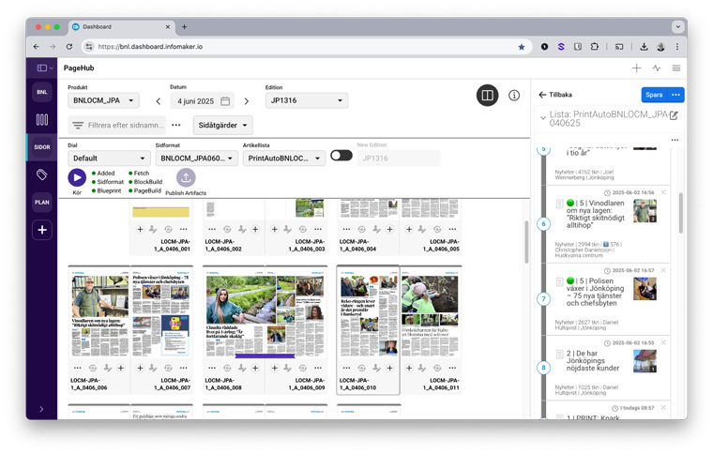
Task: Click refresh icon on page 1_A_0406_003
Action: tap(303, 230)
